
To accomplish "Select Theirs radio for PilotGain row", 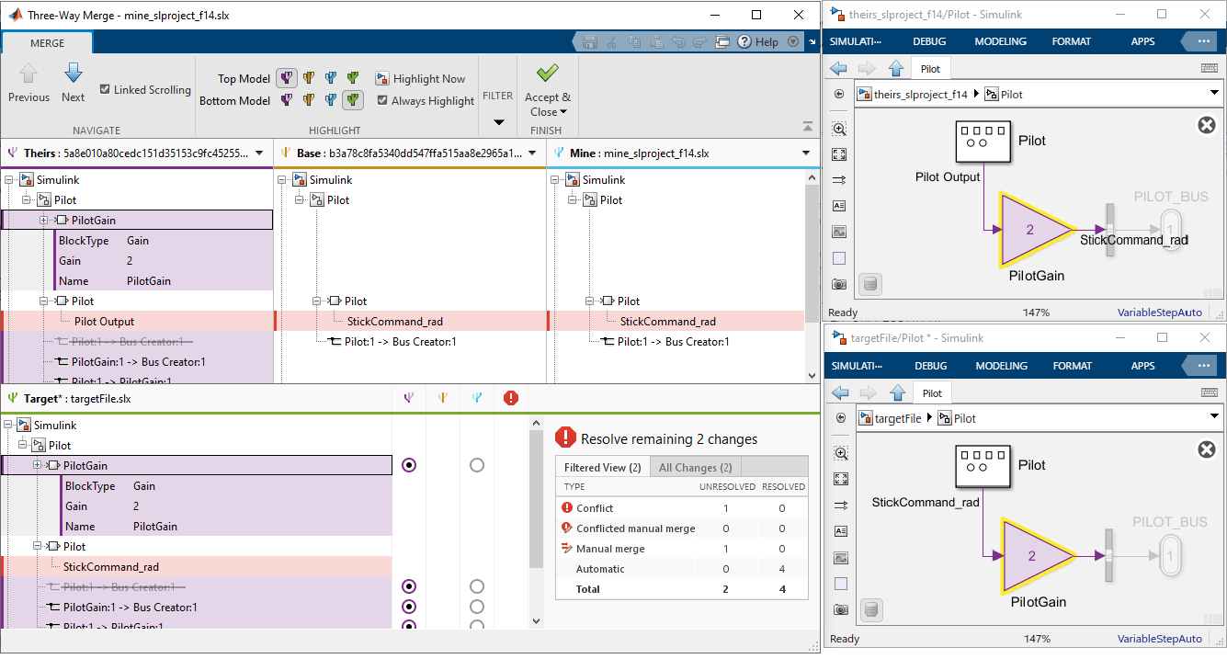I will (410, 465).
